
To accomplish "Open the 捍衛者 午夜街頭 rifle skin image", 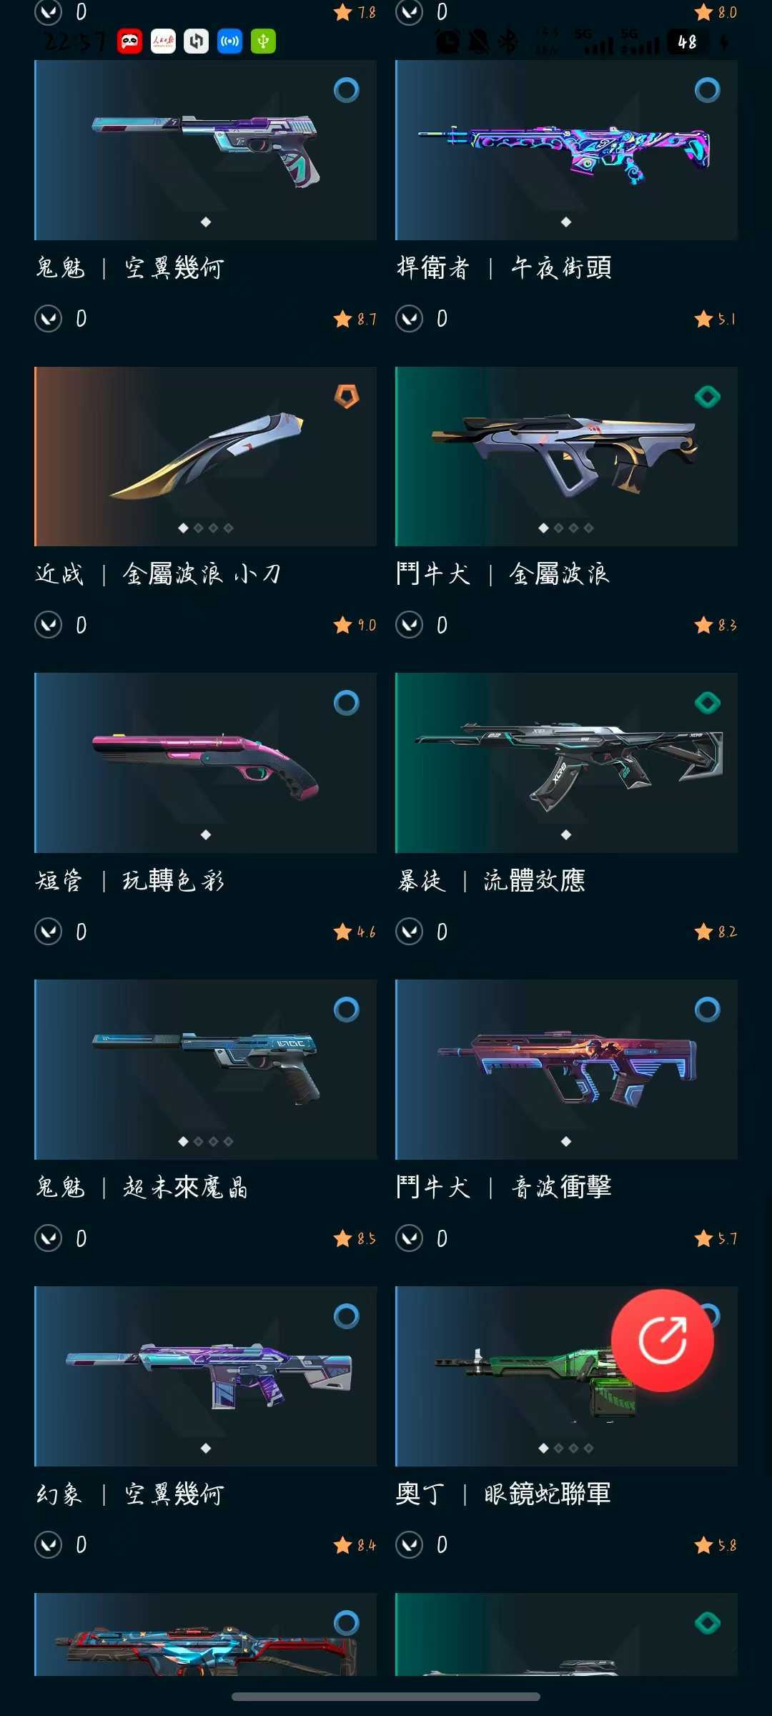I will tap(566, 150).
